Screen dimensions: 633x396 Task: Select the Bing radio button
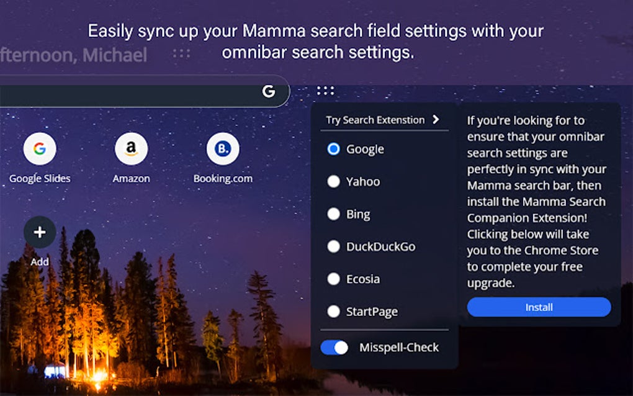click(x=333, y=214)
